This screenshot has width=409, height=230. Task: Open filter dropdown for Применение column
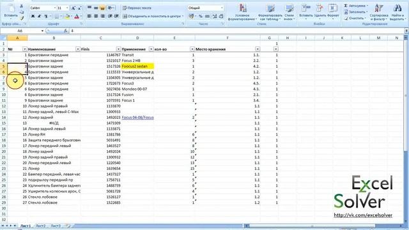click(x=151, y=49)
